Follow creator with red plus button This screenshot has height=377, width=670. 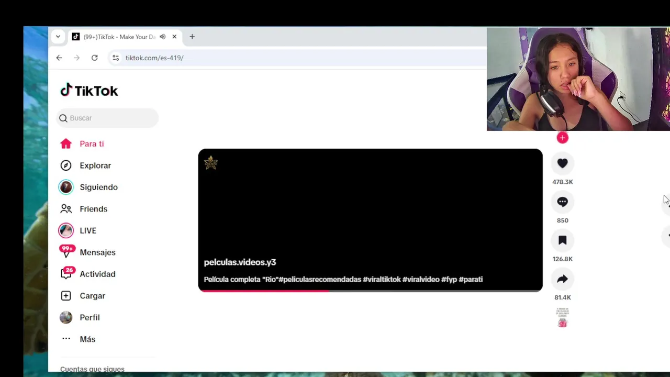(563, 138)
